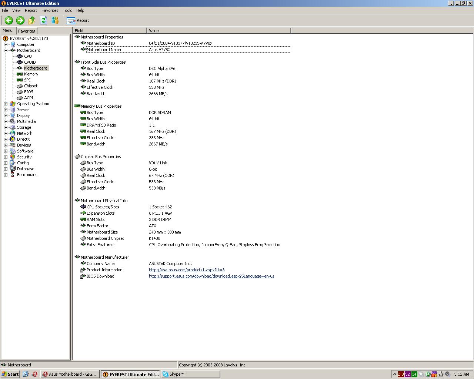Image resolution: width=474 pixels, height=379 pixels.
Task: Collapse the Motherboard tree node
Action: [6, 50]
